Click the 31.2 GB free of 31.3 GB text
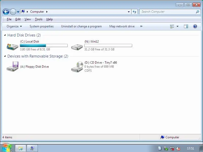Image resolution: width=203 pixels, height=152 pixels. (99, 49)
